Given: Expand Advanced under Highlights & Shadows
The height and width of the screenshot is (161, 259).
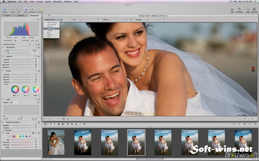Looking at the screenshot, I should coord(4,130).
